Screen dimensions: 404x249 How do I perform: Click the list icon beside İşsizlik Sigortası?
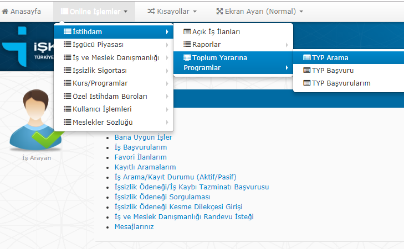click(x=68, y=71)
